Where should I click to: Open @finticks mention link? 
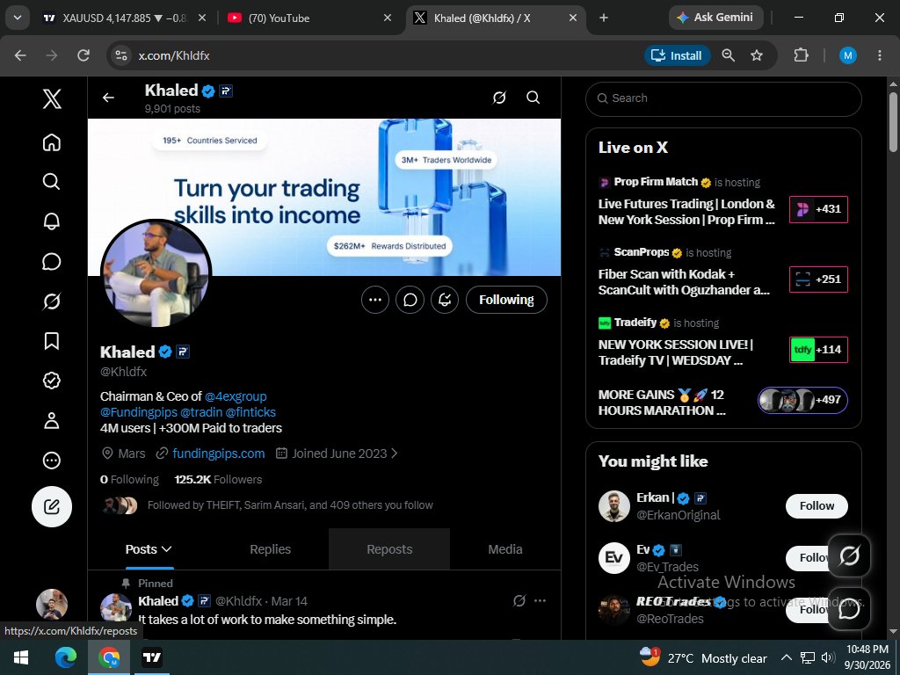click(x=250, y=412)
